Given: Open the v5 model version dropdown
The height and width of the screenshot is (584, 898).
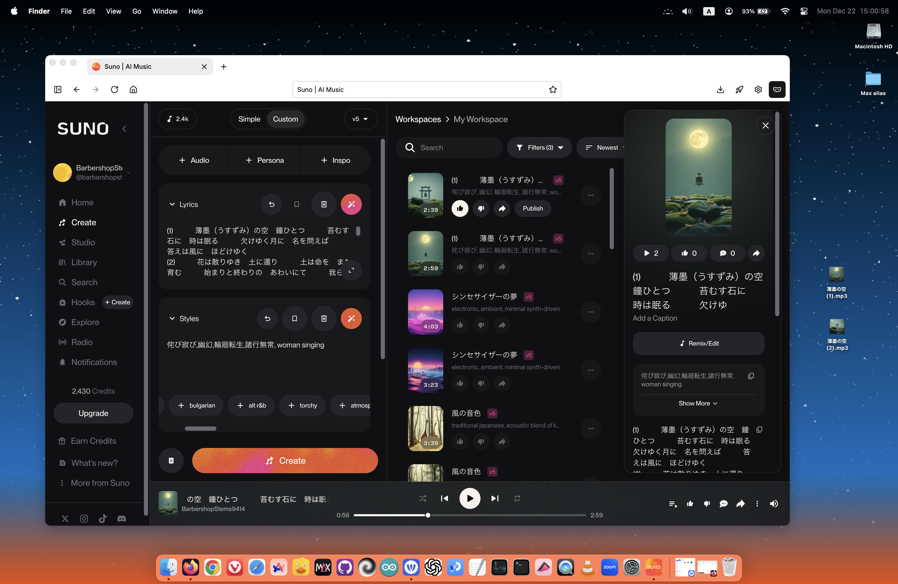Looking at the screenshot, I should tap(360, 119).
